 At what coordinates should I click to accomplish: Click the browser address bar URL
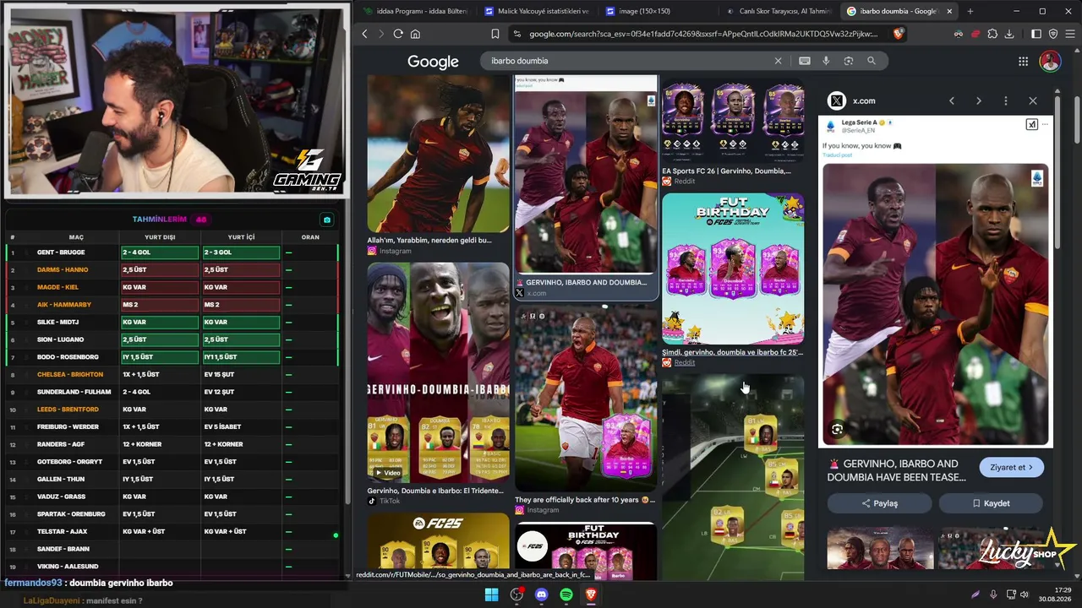coord(703,34)
